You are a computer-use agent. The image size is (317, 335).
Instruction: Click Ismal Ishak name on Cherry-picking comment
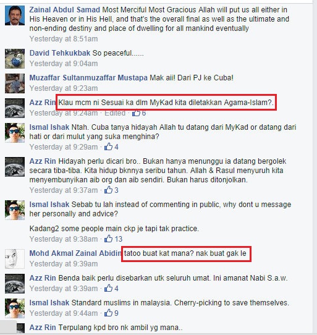click(x=49, y=303)
